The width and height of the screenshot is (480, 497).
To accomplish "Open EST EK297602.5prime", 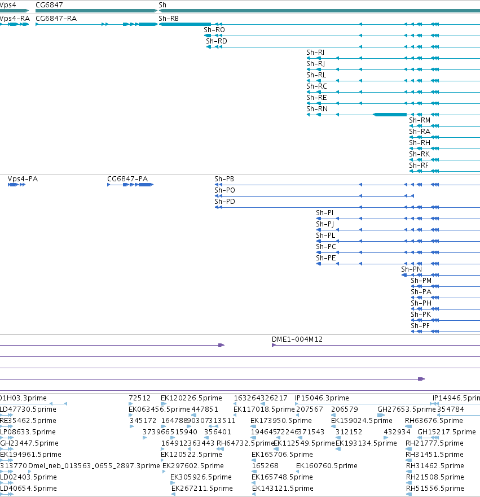I will point(193,466).
